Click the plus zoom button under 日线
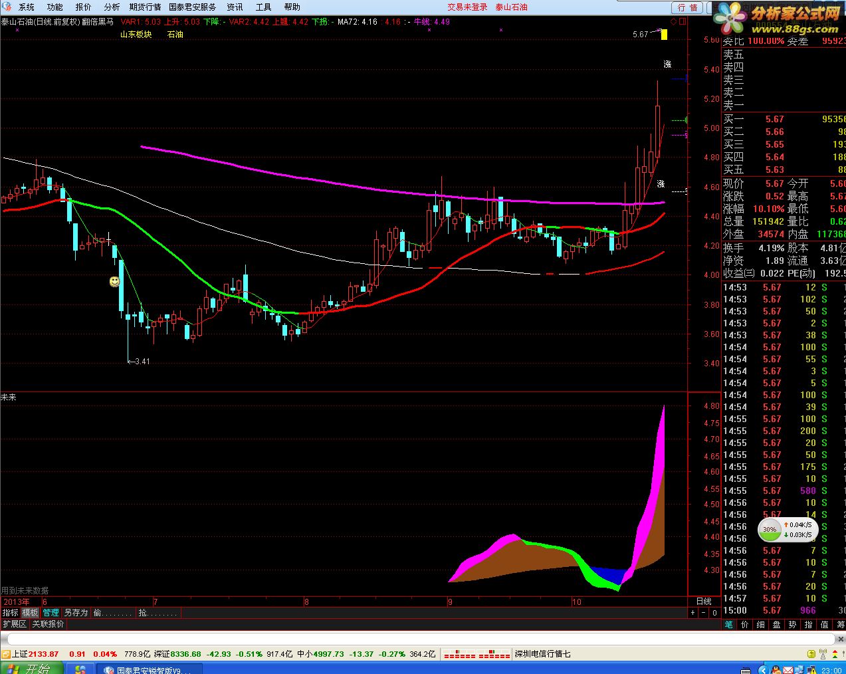 coord(694,613)
